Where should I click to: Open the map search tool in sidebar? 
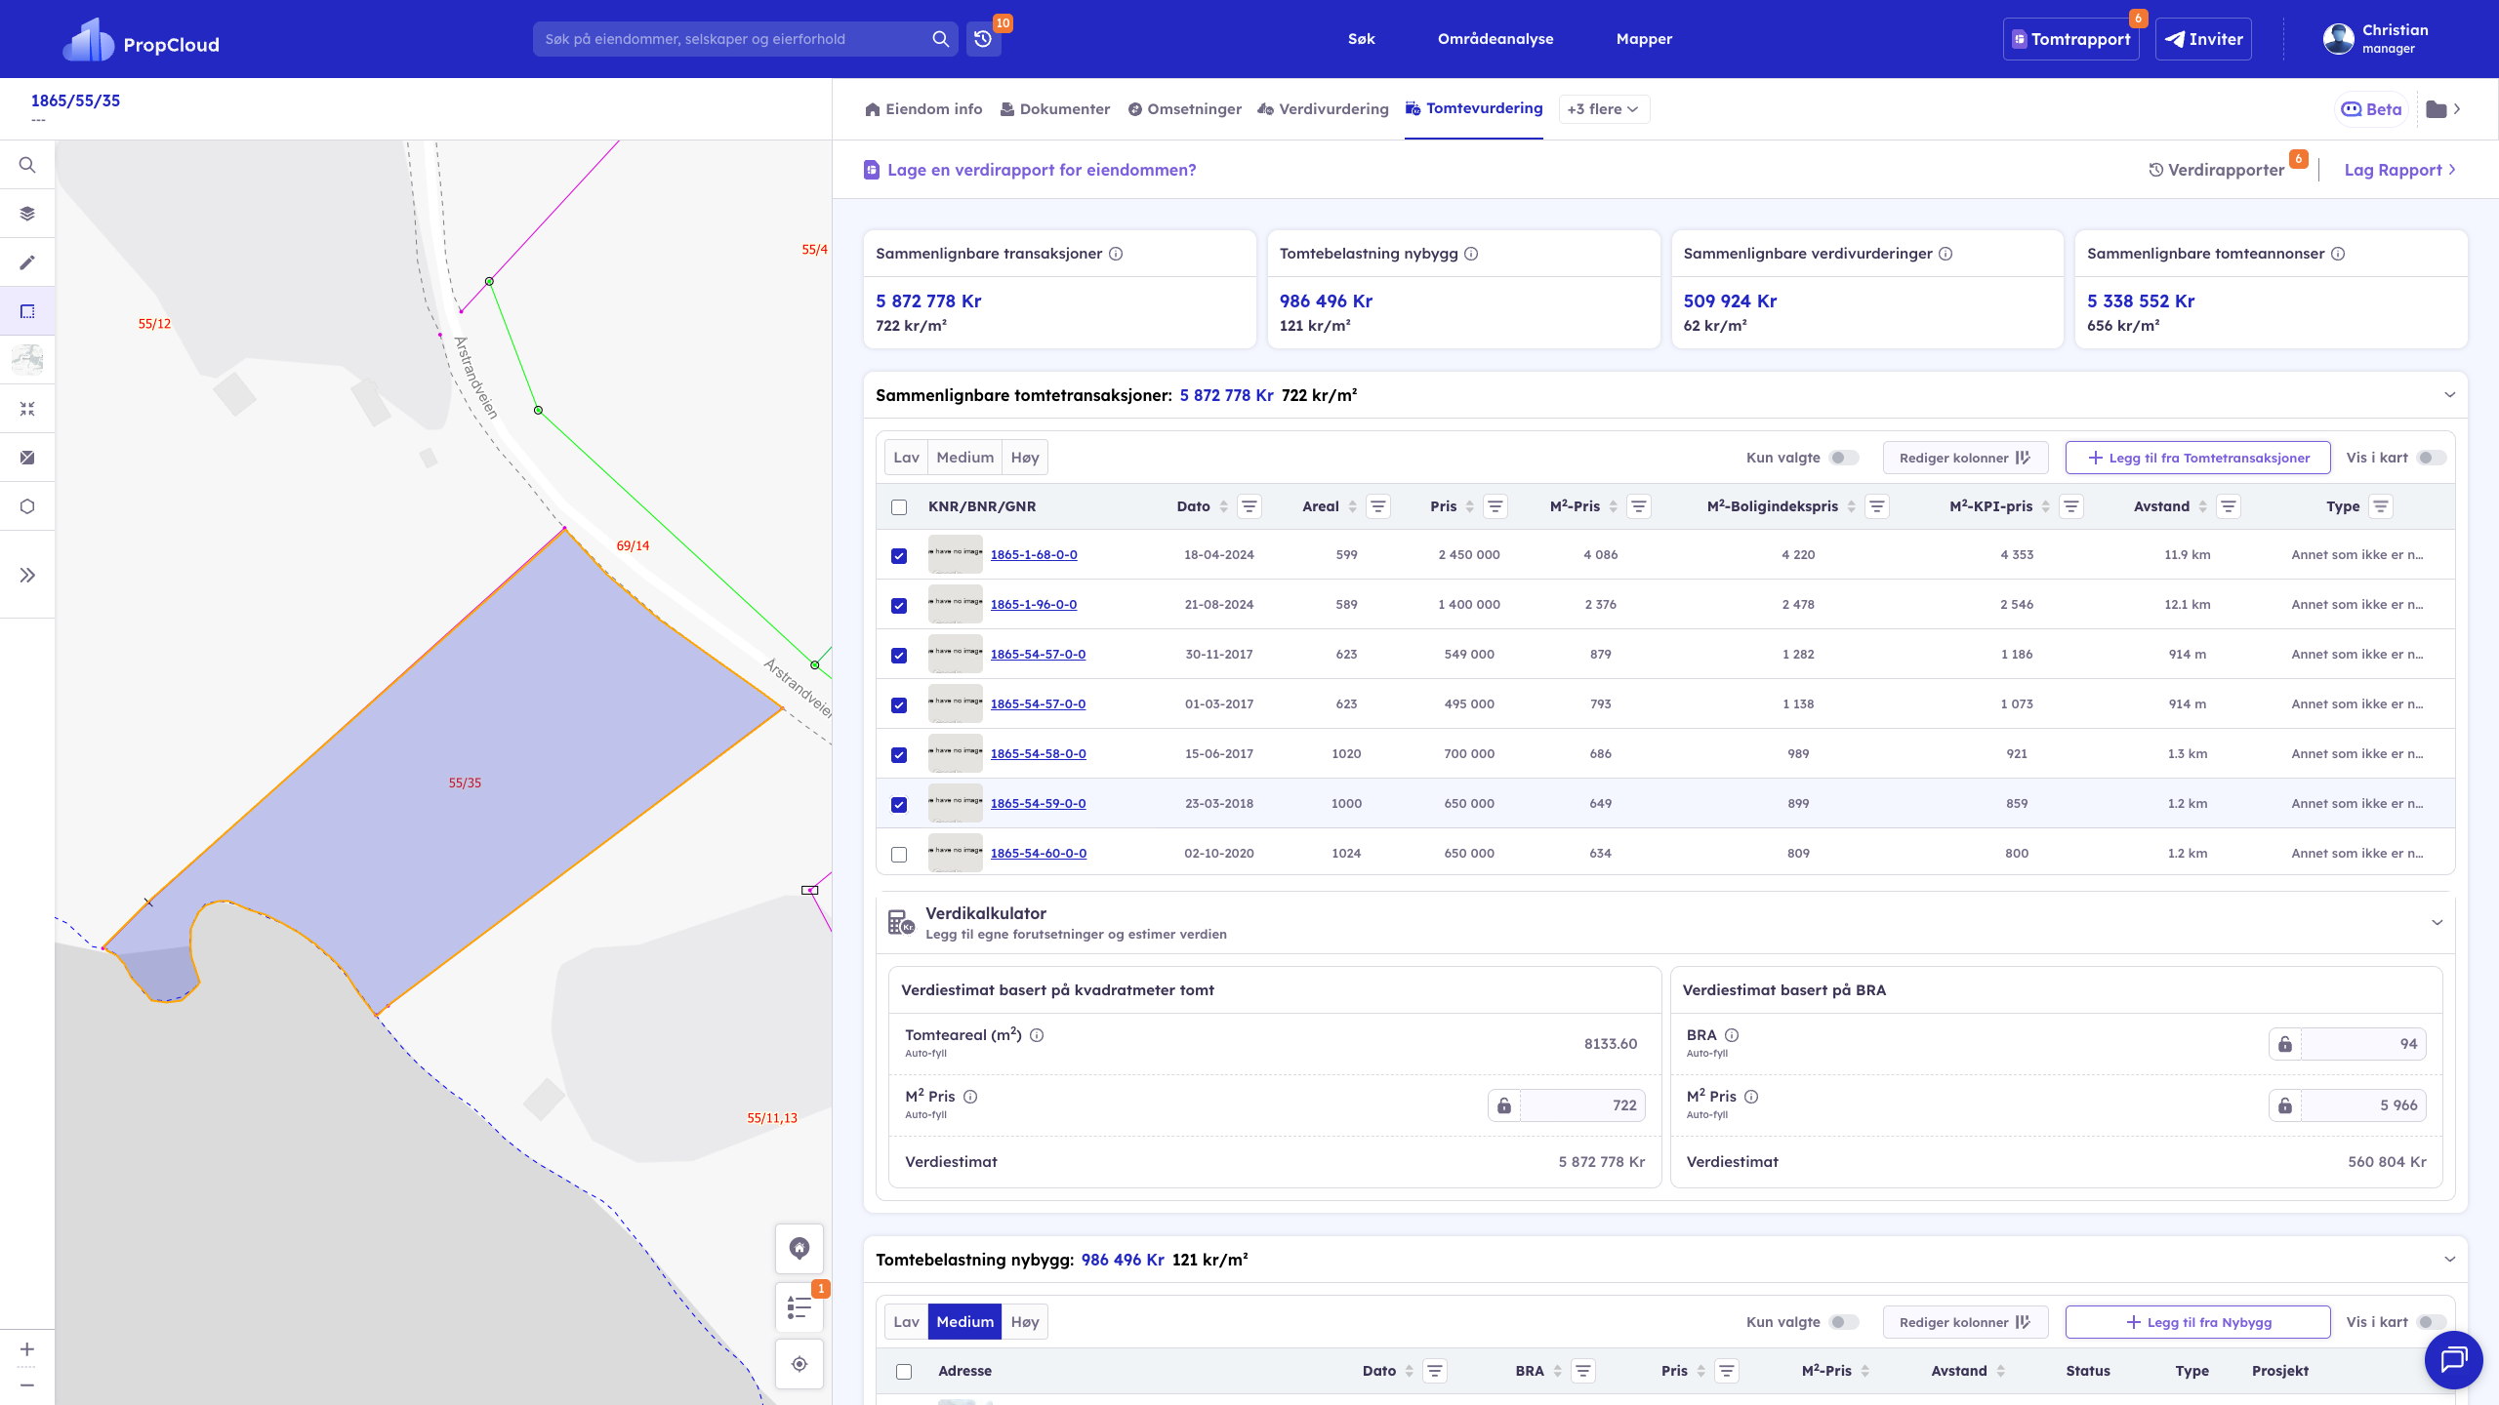[x=27, y=165]
